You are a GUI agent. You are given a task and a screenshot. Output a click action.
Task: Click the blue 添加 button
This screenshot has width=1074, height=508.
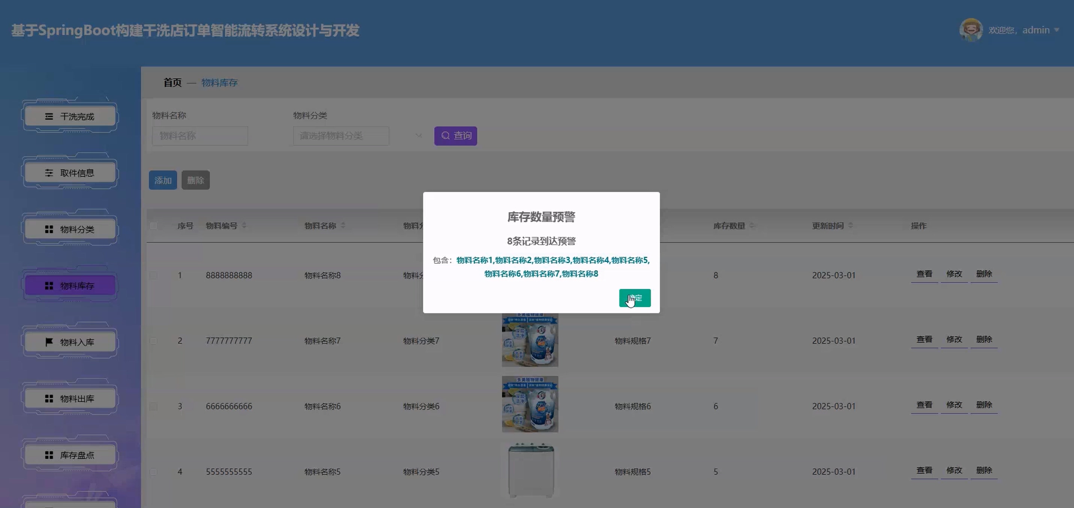163,180
